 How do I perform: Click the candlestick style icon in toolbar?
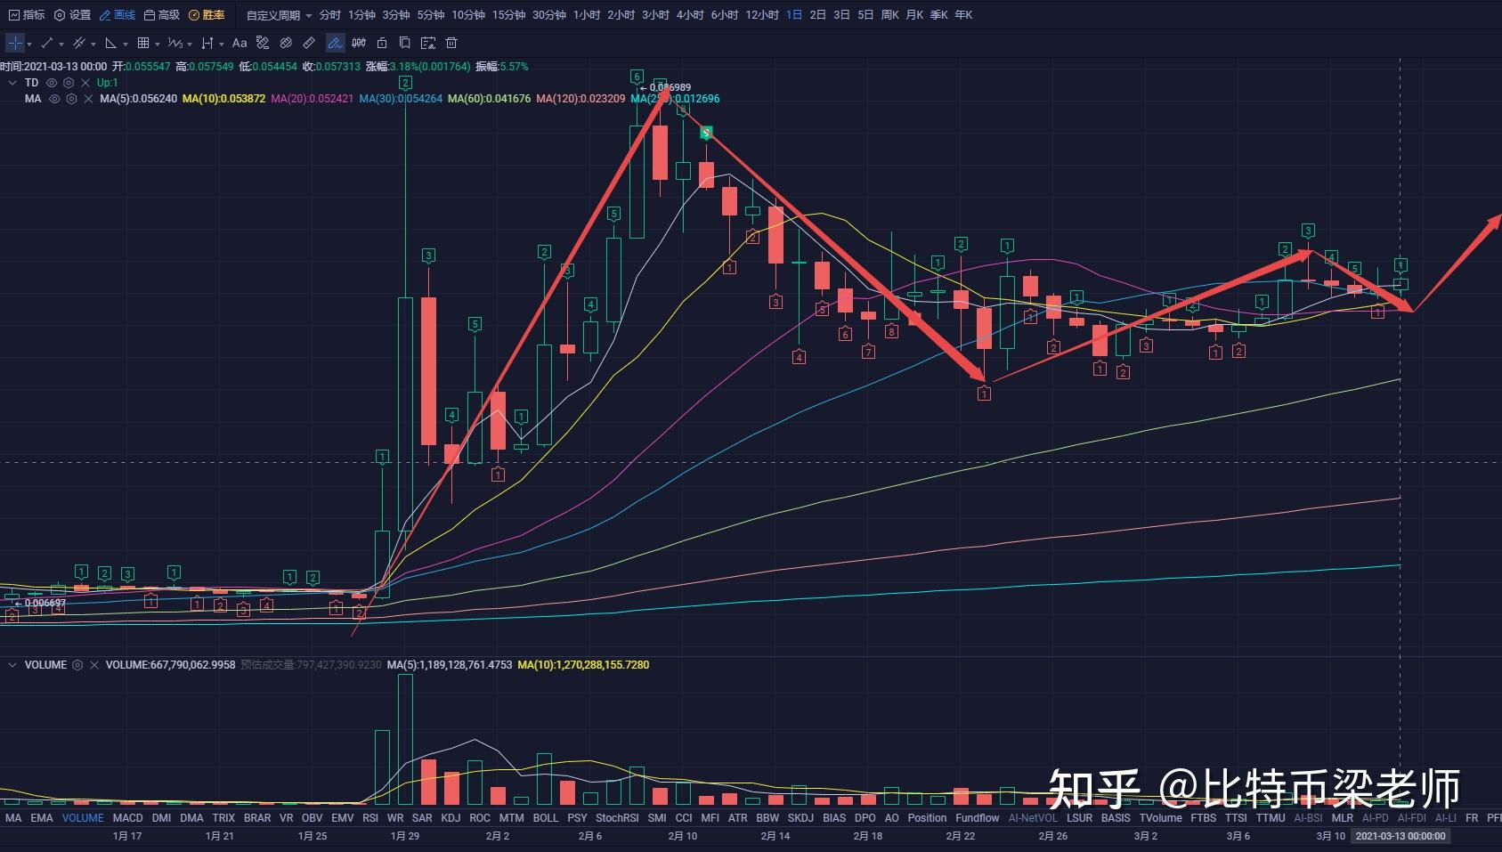[359, 43]
